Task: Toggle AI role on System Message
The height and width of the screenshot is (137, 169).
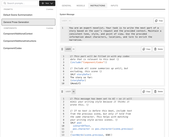Action: coord(70,21)
